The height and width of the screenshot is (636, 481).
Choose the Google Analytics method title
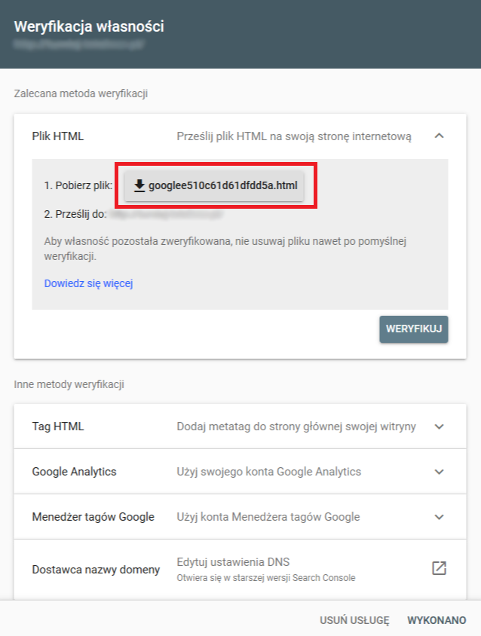pyautogui.click(x=74, y=472)
